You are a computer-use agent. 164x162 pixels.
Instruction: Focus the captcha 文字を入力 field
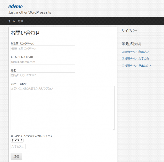18,147
